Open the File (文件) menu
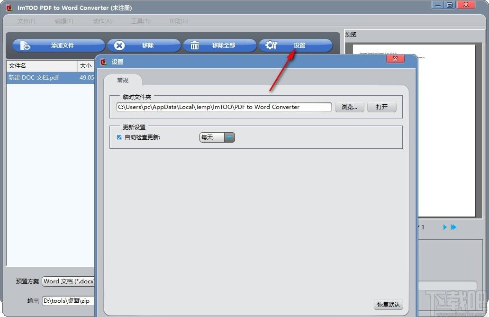489x317 pixels. click(26, 21)
